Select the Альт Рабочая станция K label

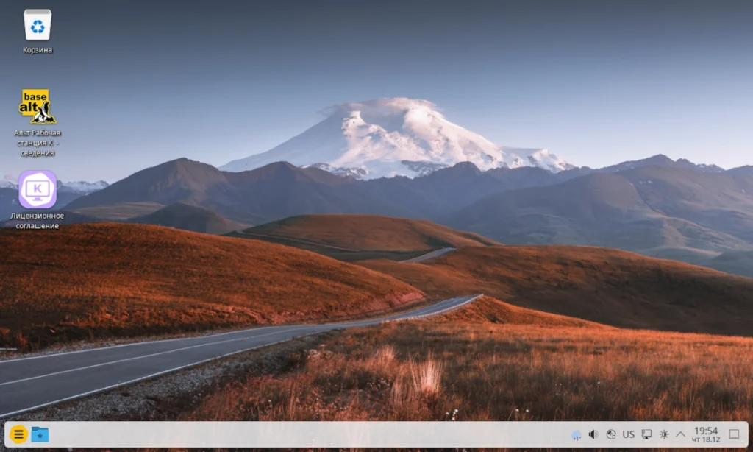pos(38,143)
